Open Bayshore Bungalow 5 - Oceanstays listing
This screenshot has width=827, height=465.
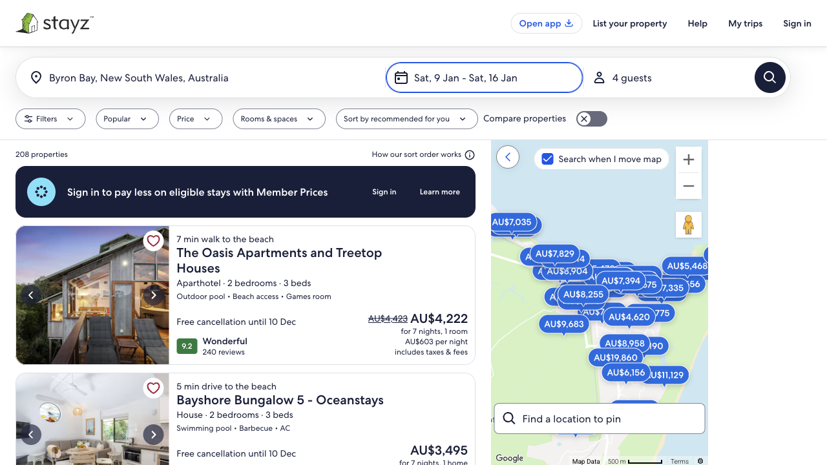[280, 400]
